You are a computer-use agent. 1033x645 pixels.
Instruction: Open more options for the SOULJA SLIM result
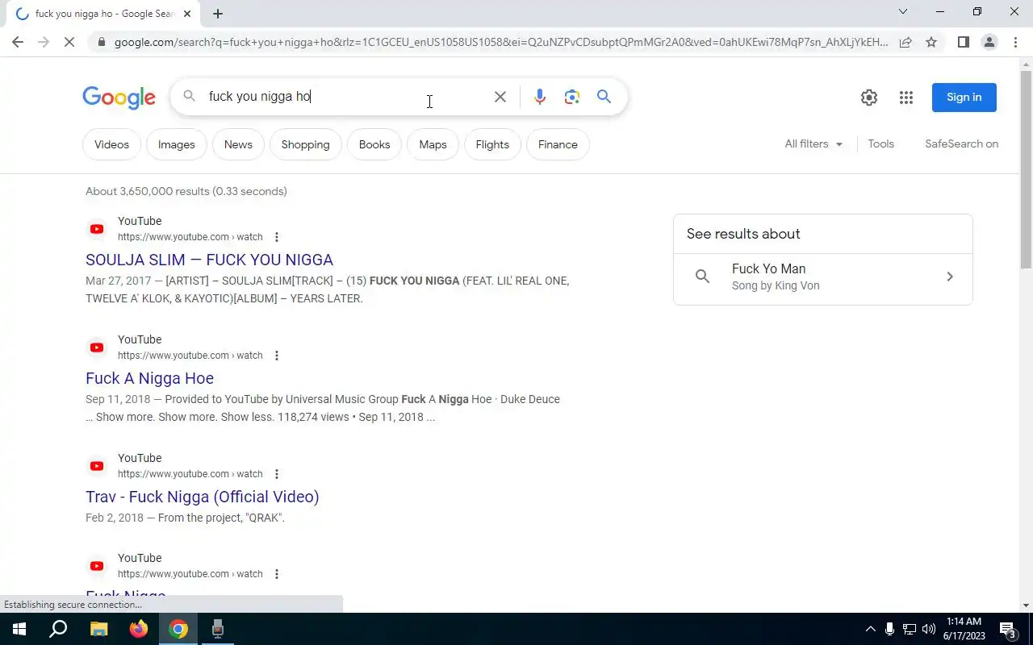pyautogui.click(x=276, y=237)
